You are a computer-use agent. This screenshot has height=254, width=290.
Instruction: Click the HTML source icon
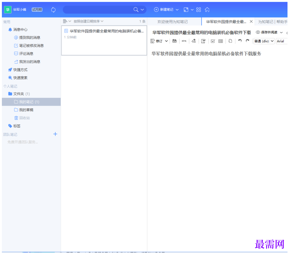coord(184,41)
